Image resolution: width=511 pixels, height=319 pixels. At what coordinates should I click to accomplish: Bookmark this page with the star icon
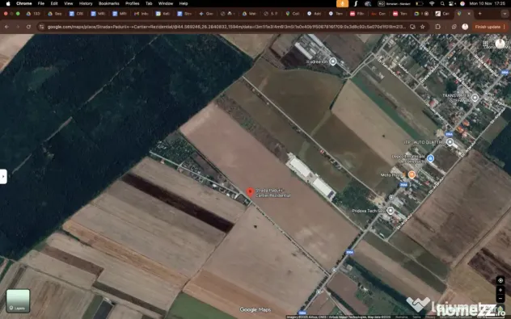[423, 27]
